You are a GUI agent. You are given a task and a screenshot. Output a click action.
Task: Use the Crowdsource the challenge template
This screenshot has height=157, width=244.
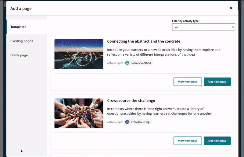[x=217, y=141]
